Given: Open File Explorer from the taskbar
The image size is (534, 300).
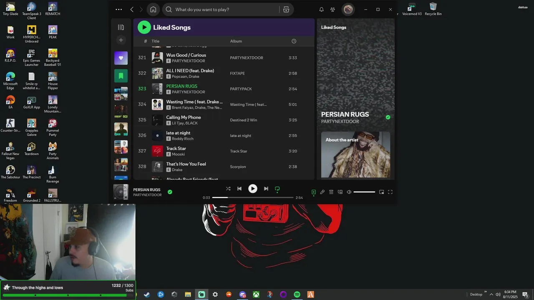Looking at the screenshot, I should [188, 295].
